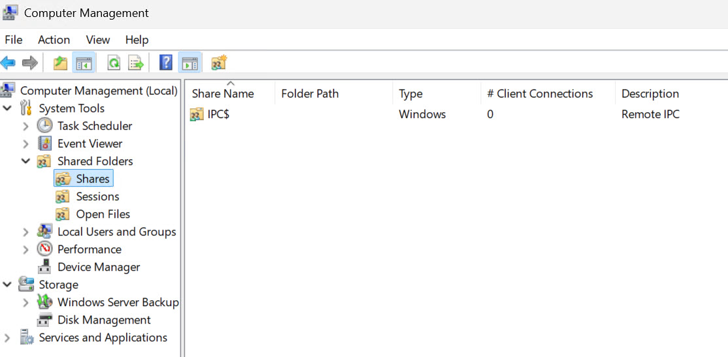Collapse the Shared Folders node
728x357 pixels.
[26, 161]
